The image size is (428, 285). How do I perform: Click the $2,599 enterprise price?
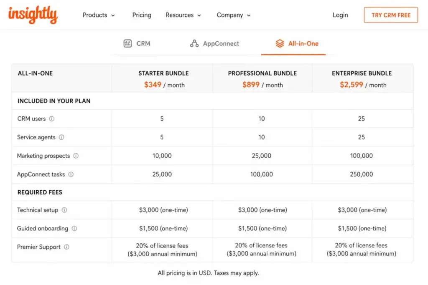pos(351,85)
